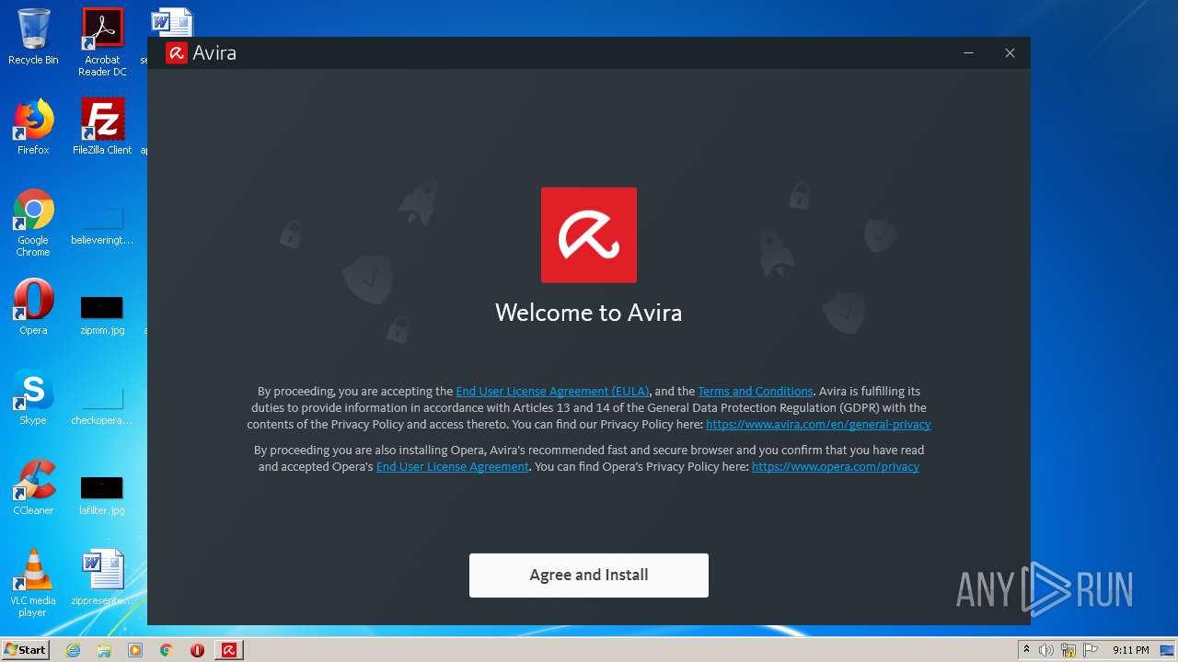Open Internet Explorer from the taskbar
Viewport: 1178px width, 662px height.
tap(73, 650)
